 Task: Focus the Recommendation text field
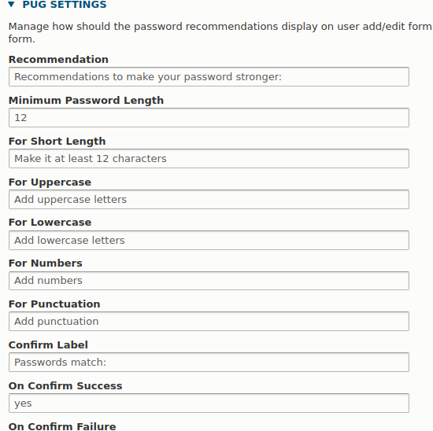tap(209, 77)
